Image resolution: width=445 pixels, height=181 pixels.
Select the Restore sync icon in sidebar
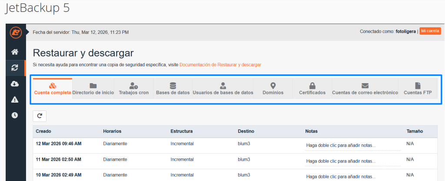(15, 68)
